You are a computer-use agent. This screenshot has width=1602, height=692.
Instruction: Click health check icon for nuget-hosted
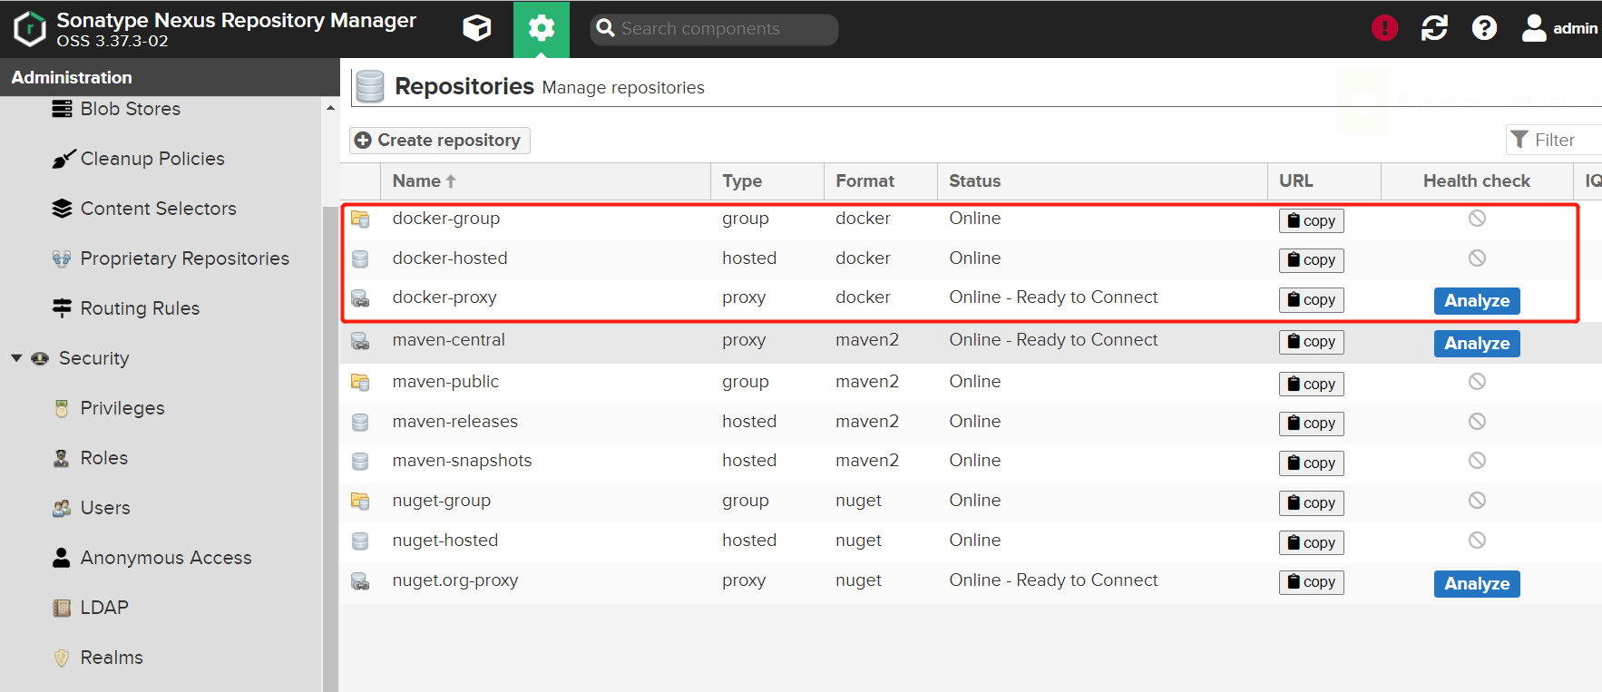pyautogui.click(x=1477, y=540)
